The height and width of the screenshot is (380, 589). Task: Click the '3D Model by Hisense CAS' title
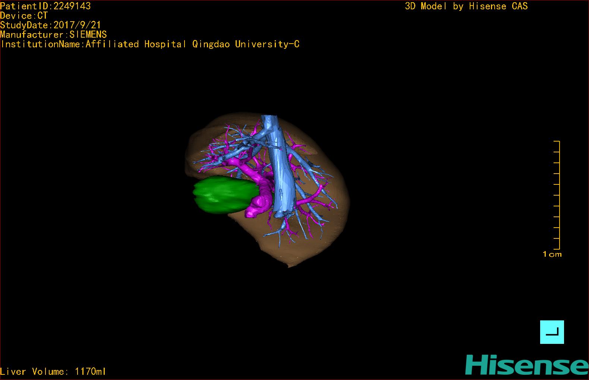point(466,6)
